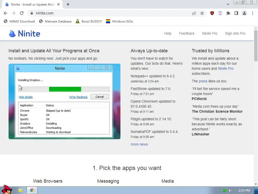Click the address bar URL
Viewport: 258px width, 194px height.
click(44, 13)
